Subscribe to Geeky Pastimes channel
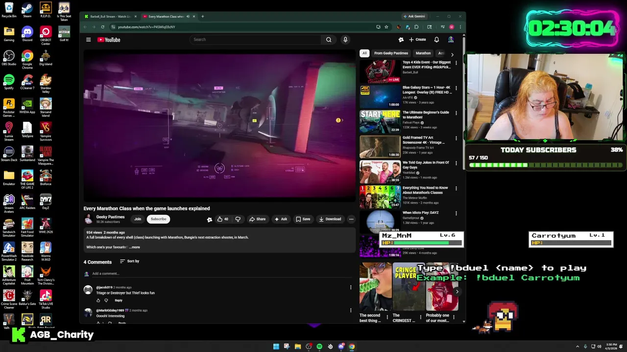627x352 pixels. pyautogui.click(x=158, y=219)
